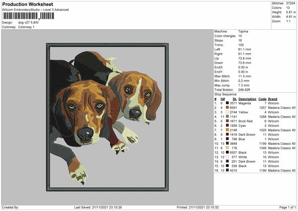Select the Blue row color swatch
The height and width of the screenshot is (211, 298).
[x=227, y=139]
